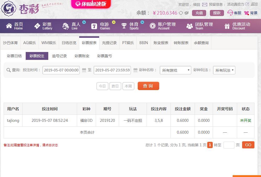261x177 pixels.
Task: Switch to the 日结总览 tab
Action: [69, 43]
